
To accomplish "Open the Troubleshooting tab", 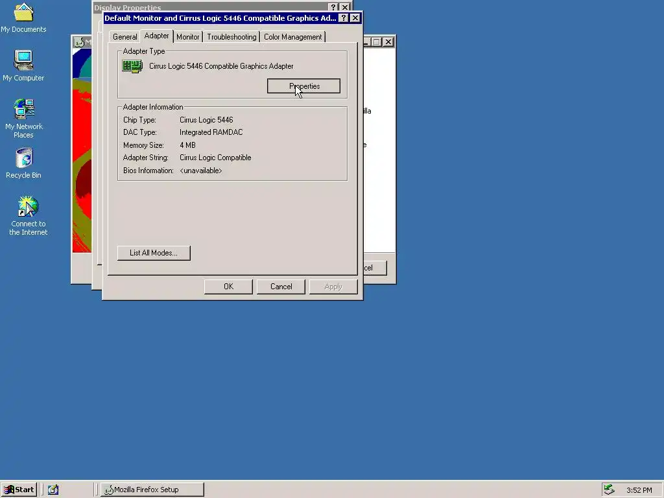I will click(x=231, y=37).
